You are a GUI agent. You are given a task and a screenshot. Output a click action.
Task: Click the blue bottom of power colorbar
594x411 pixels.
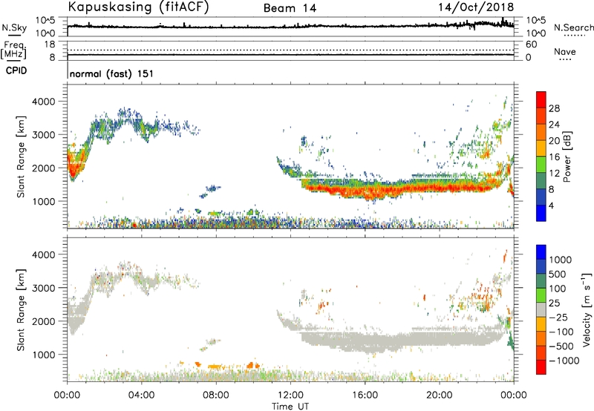[x=541, y=213]
